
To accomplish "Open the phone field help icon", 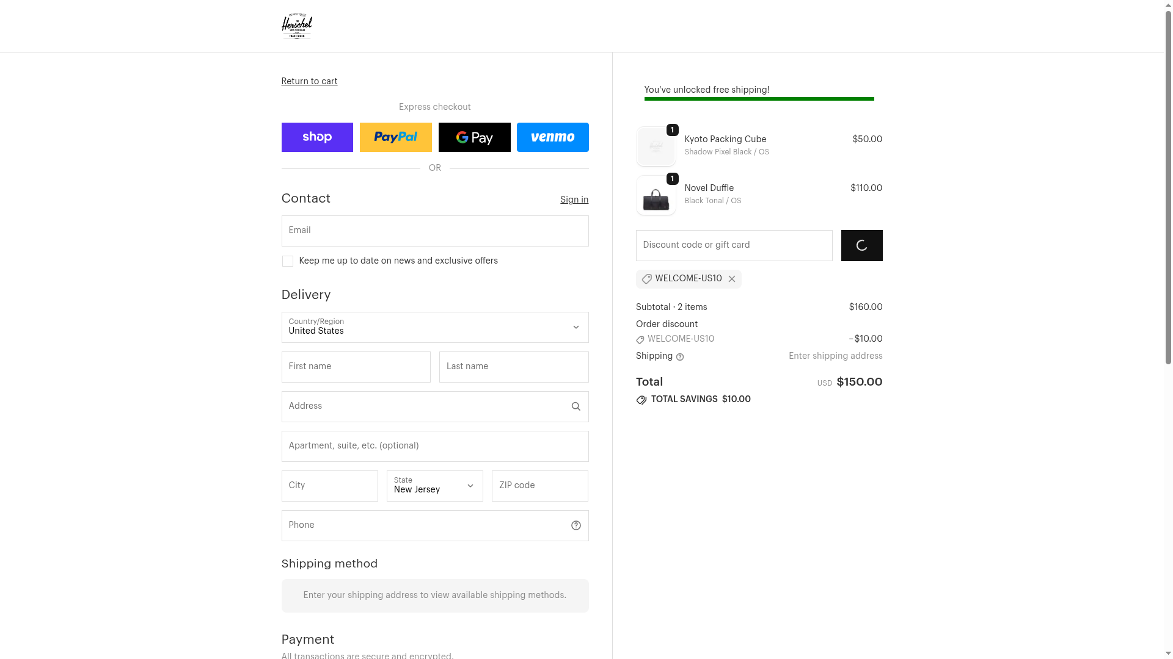I will point(576,525).
